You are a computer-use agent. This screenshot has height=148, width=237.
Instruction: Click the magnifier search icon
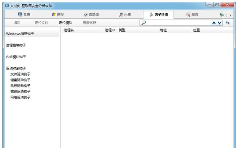(x=143, y=23)
